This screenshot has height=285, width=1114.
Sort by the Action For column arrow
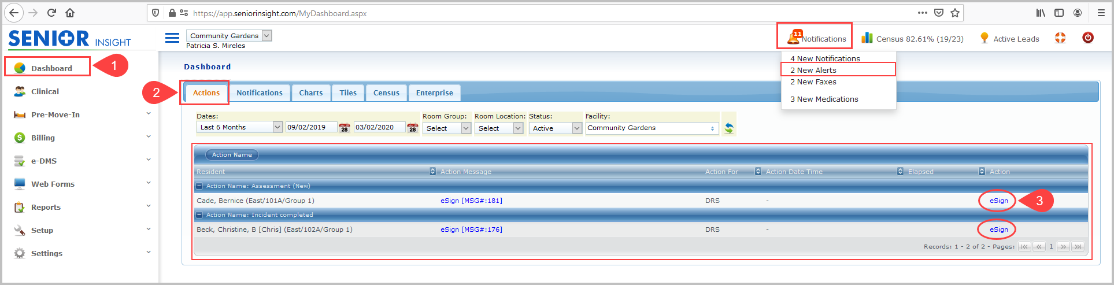pyautogui.click(x=758, y=172)
